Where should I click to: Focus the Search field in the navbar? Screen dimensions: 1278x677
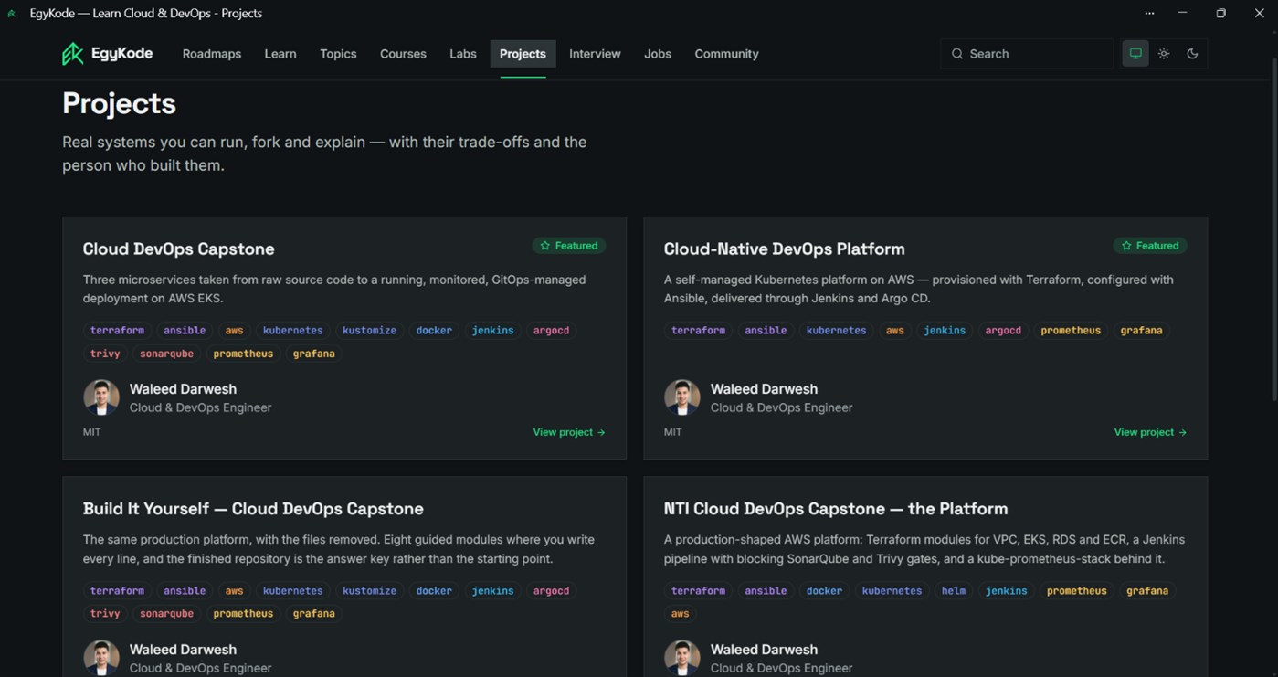coord(1027,54)
